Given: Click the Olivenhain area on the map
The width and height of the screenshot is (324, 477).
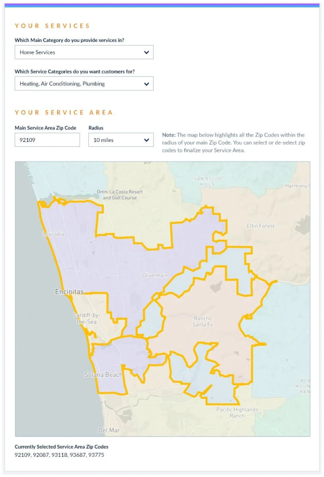Looking at the screenshot, I should [x=155, y=275].
